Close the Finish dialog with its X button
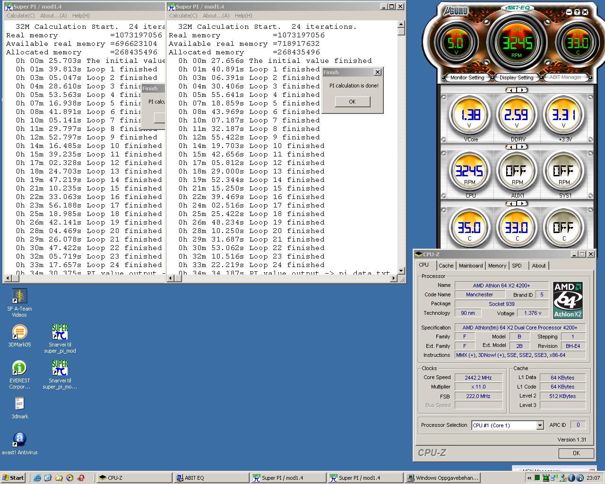 (x=377, y=72)
